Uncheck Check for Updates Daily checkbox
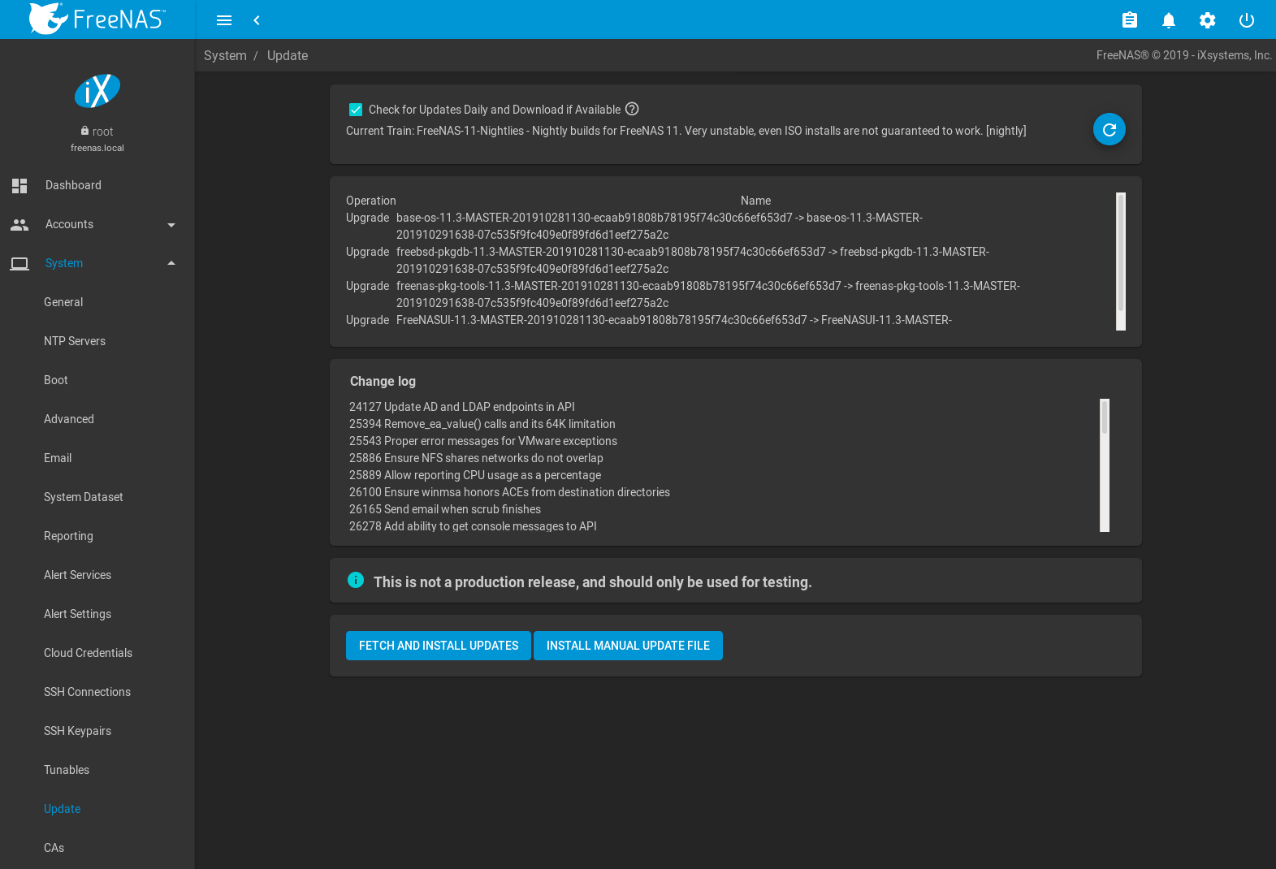The image size is (1276, 869). 356,110
